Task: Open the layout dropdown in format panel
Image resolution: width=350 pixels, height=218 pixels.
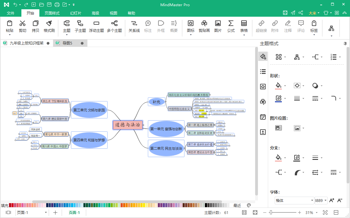Action: pyautogui.click(x=303, y=57)
